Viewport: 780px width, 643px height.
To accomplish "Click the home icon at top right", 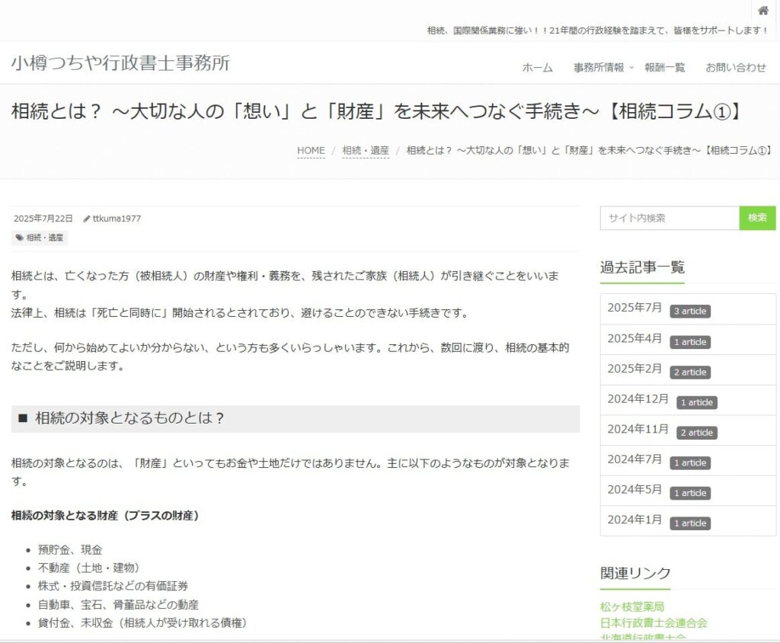I will coord(762,11).
